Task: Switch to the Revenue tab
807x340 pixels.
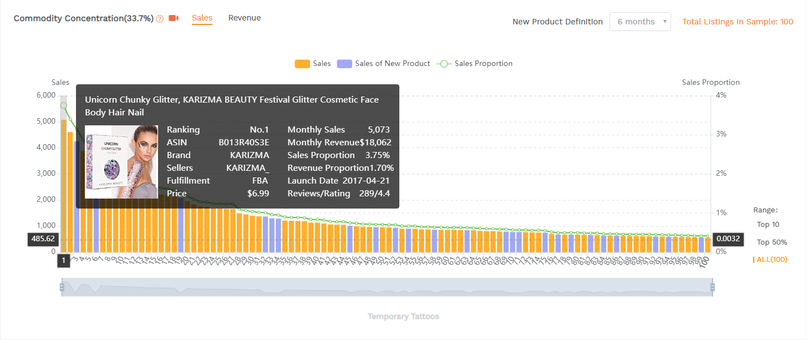Action: (245, 18)
